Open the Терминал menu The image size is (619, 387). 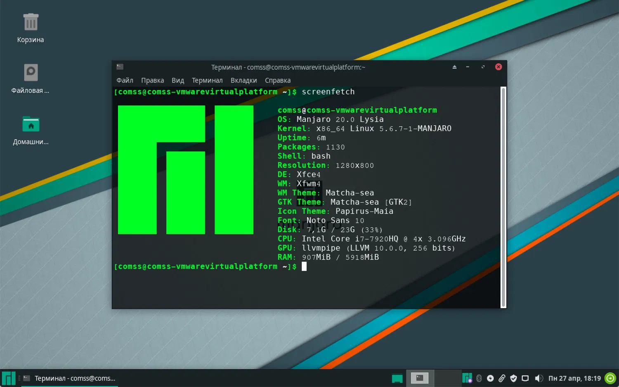pyautogui.click(x=207, y=80)
